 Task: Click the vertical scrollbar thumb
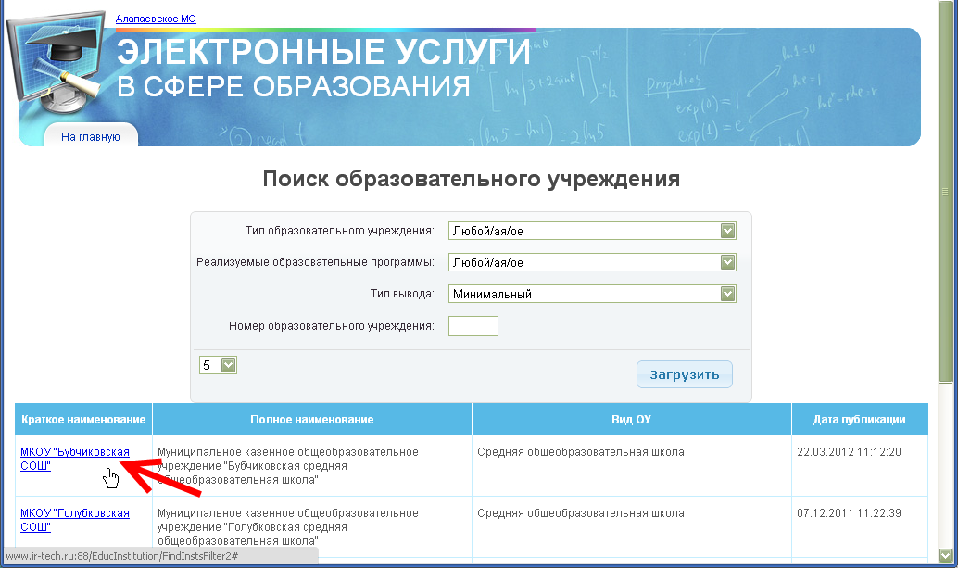945,193
